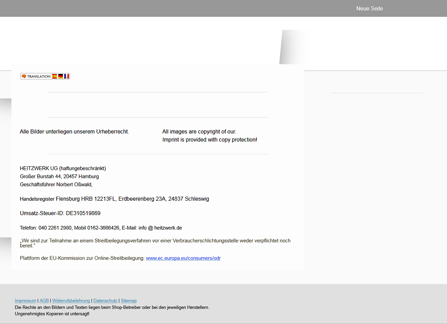
Task: Choose the French flag translation option
Action: [x=66, y=77]
